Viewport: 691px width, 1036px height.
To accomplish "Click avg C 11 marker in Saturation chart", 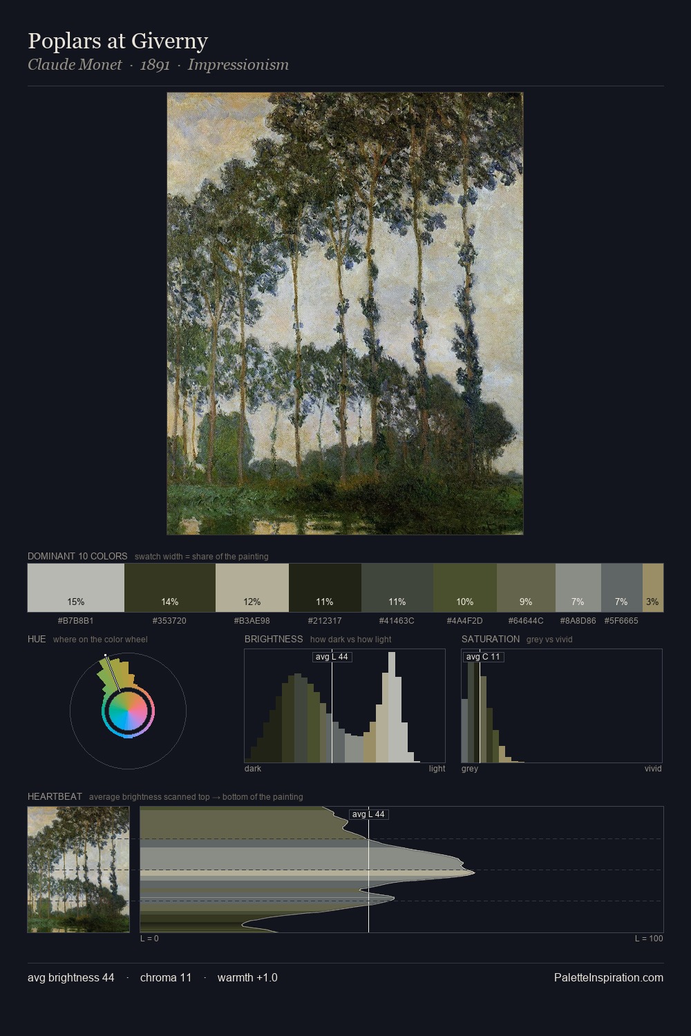I will pos(483,657).
